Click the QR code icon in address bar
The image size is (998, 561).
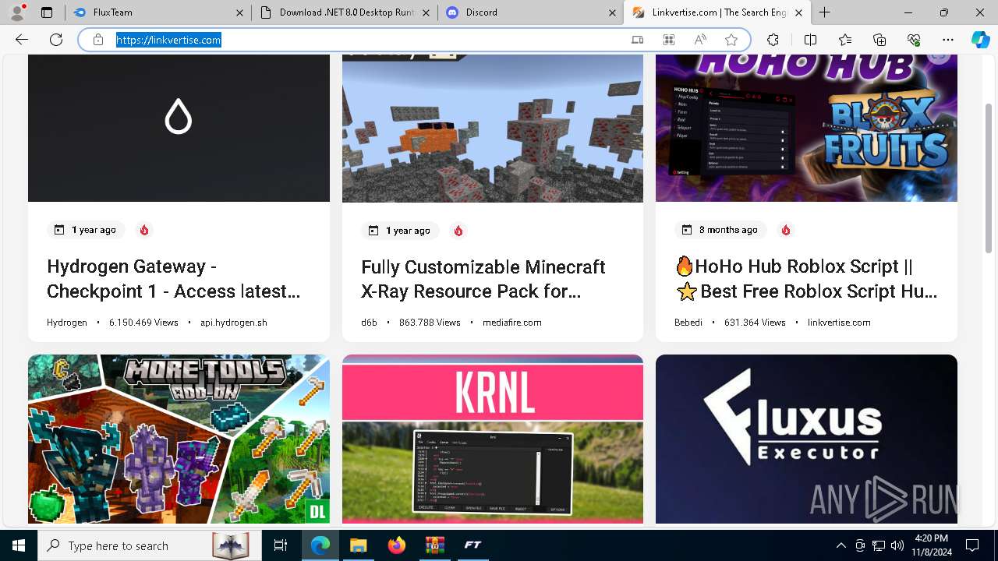tap(669, 40)
